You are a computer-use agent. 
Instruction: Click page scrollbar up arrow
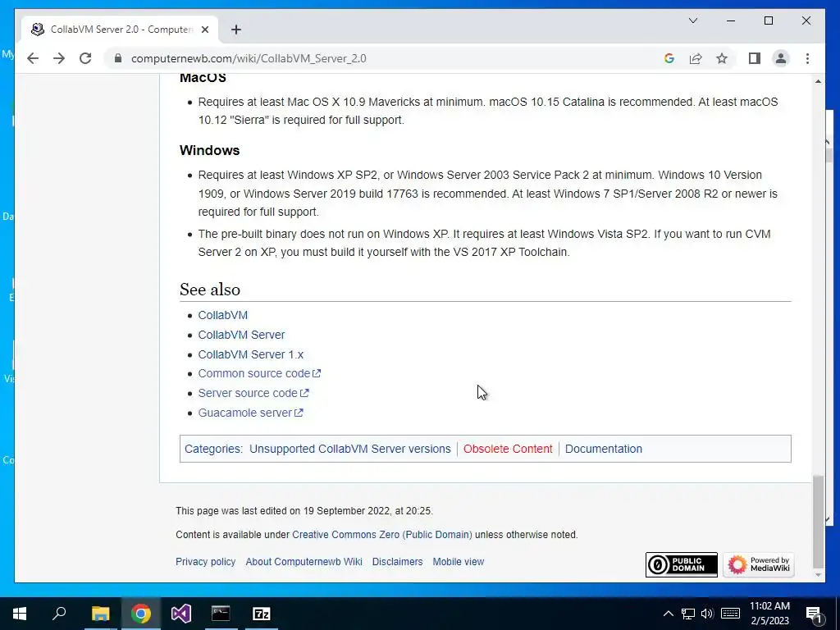[x=818, y=81]
